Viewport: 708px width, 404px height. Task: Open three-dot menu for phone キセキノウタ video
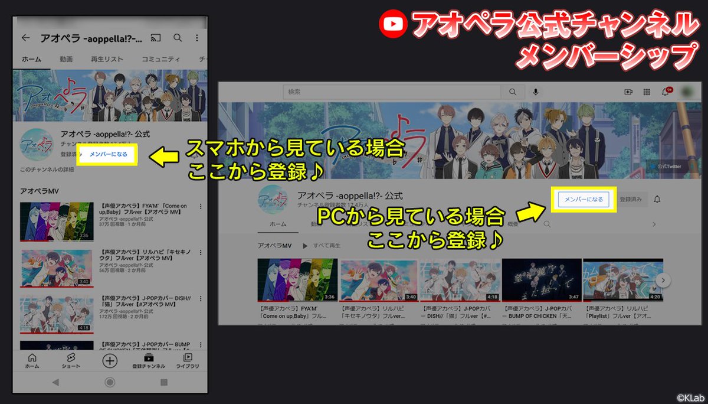(201, 253)
